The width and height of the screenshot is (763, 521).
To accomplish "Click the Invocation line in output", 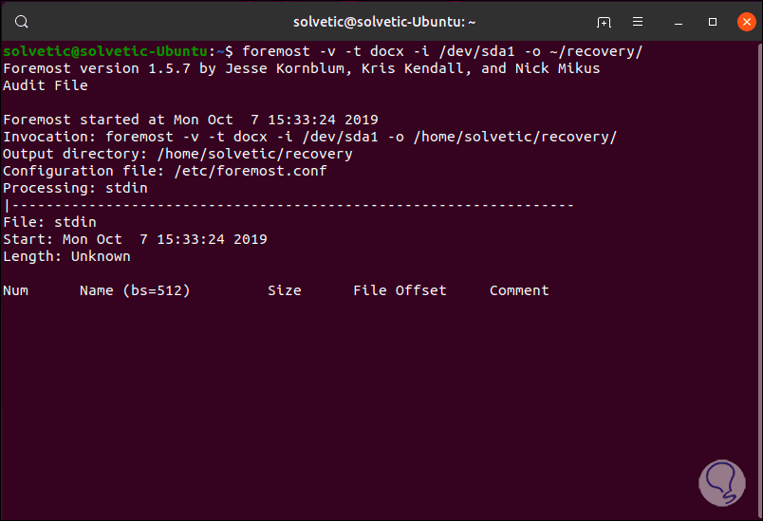I will (x=309, y=137).
